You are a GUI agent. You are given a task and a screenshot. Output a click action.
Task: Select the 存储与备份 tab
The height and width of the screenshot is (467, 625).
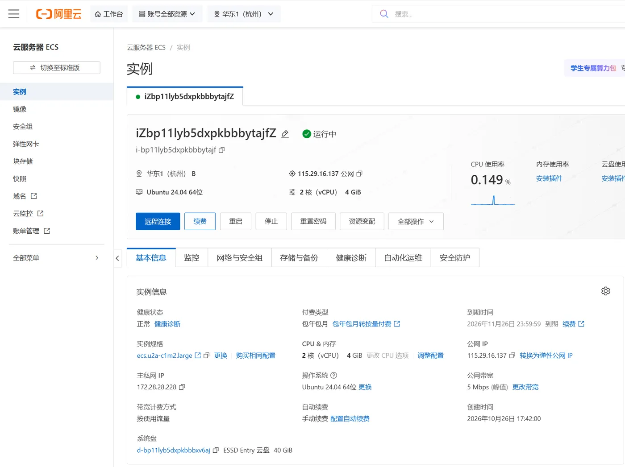click(x=299, y=258)
